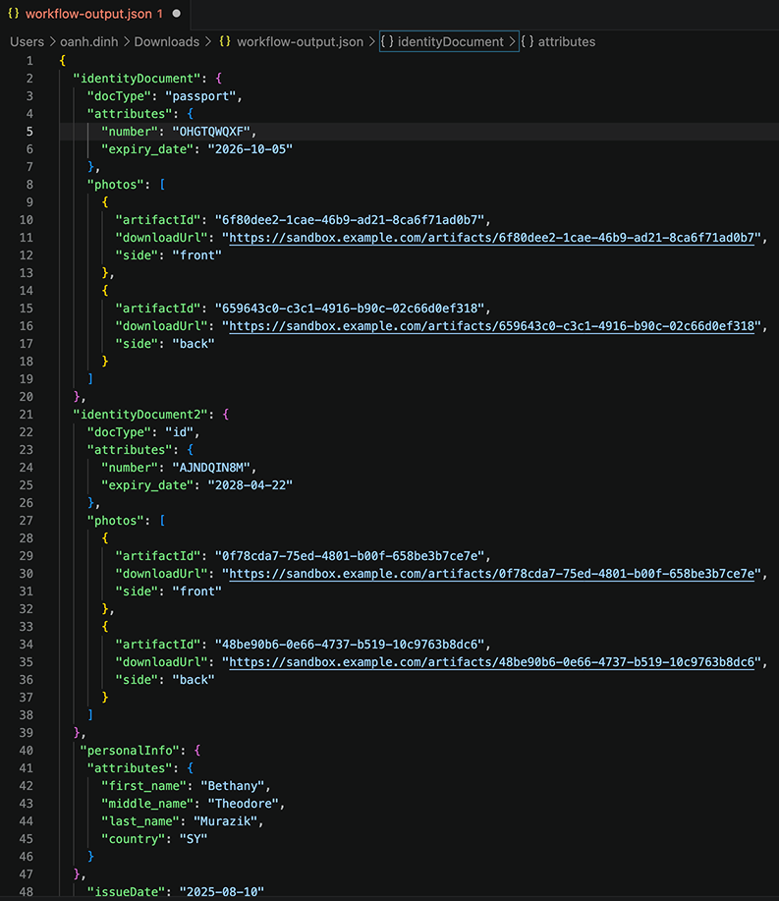The width and height of the screenshot is (779, 901).
Task: Open the Users breadcrumb folder
Action: click(27, 41)
